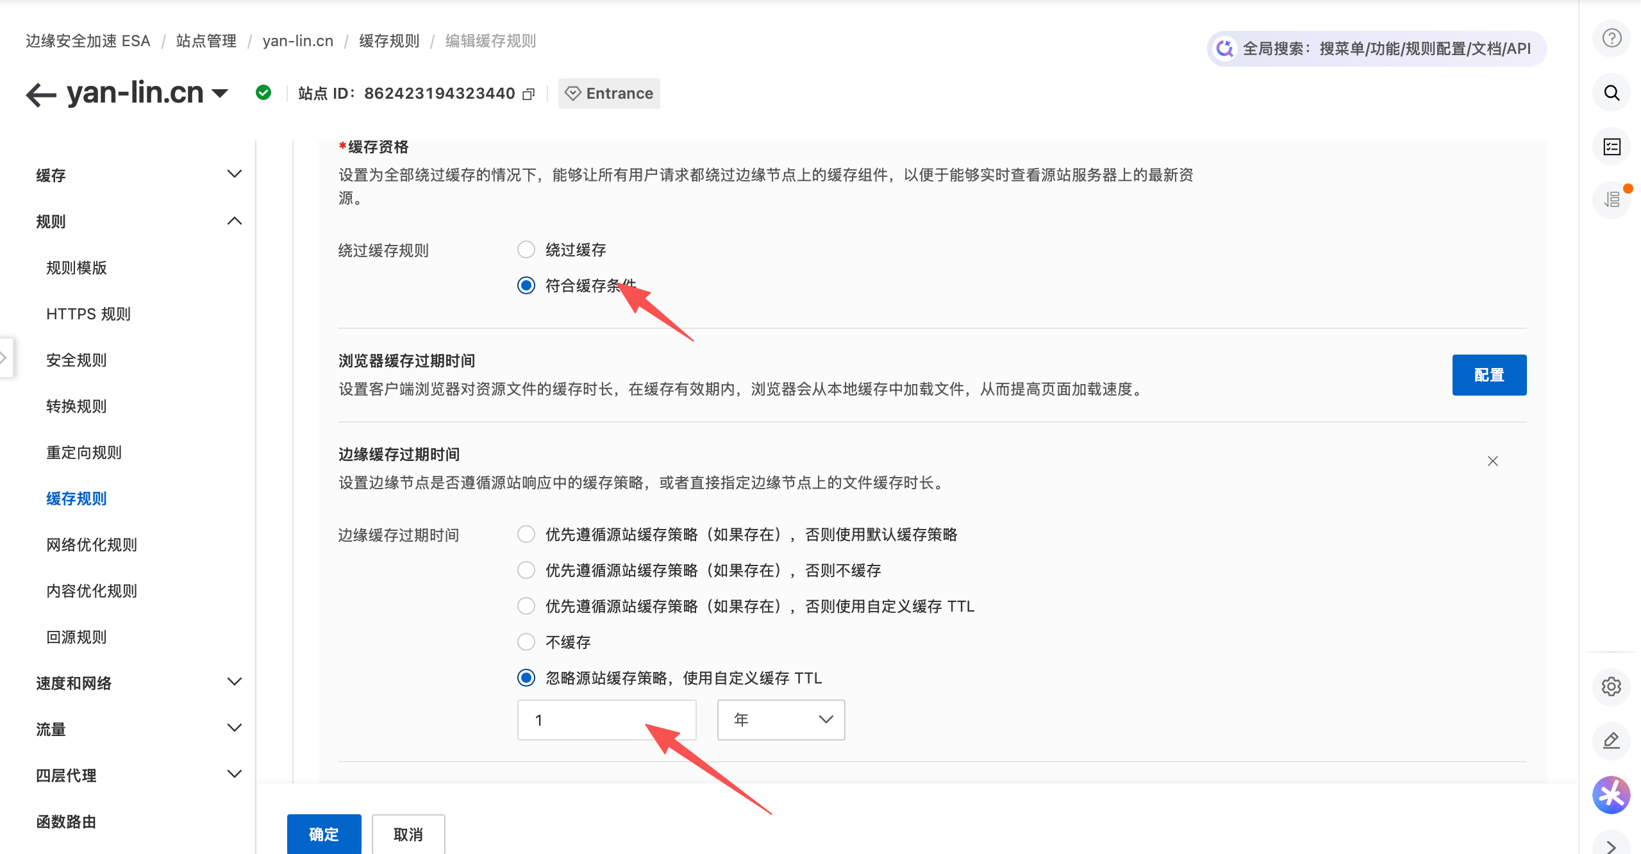Select 缓存规则 in sidebar
The height and width of the screenshot is (854, 1641).
[x=76, y=498]
